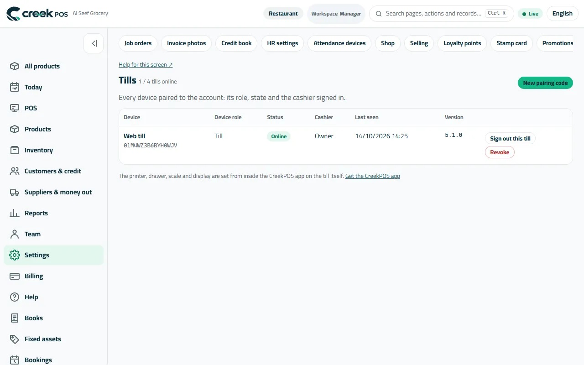Click the New pairing code button
Image resolution: width=584 pixels, height=365 pixels.
pos(545,83)
